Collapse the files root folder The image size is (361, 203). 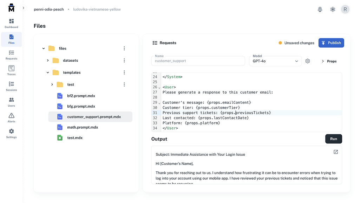[x=44, y=48]
